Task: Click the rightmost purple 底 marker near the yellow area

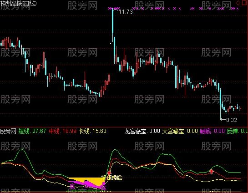Action: pos(103,188)
